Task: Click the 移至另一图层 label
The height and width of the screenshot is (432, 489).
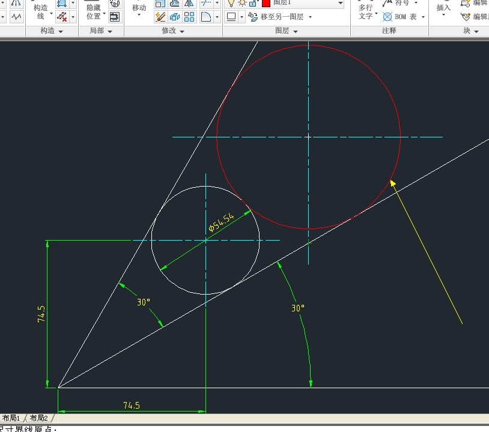Action: click(282, 17)
